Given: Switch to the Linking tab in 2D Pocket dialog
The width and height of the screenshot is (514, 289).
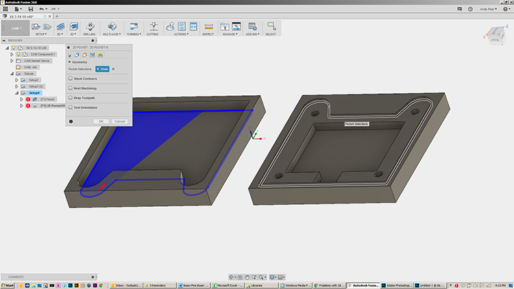Looking at the screenshot, I should pos(100,55).
